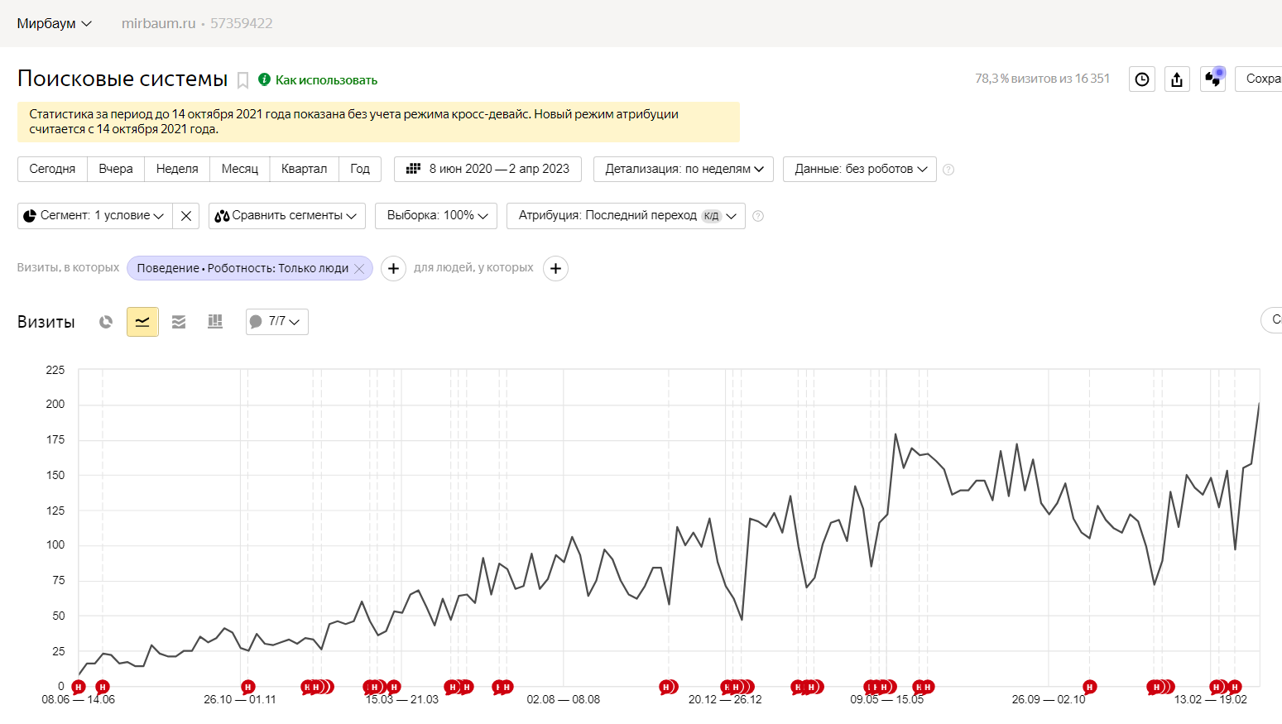Click the export share icon
Image resolution: width=1282 pixels, height=724 pixels.
[1177, 79]
